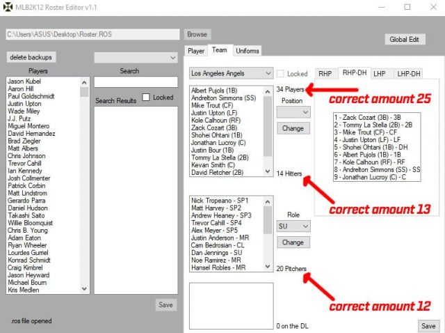
Task: Click down arrow of hitters list scrollbar
Action: pyautogui.click(x=268, y=171)
